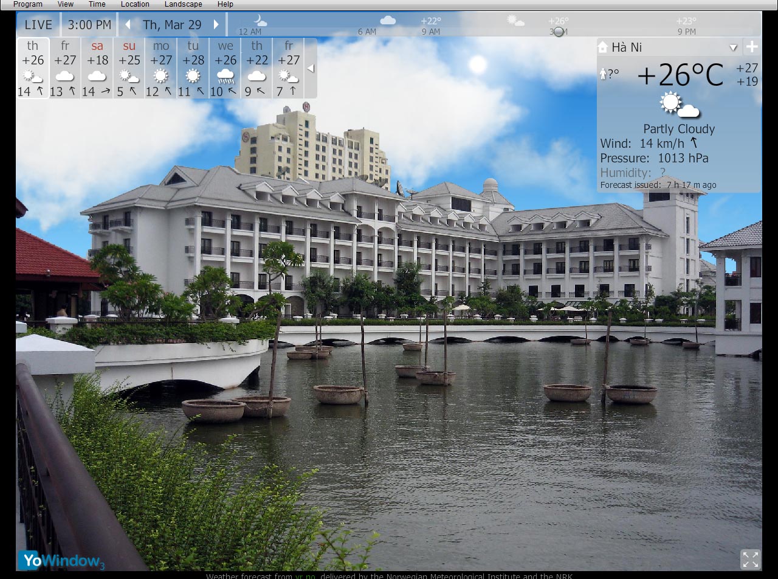Click the plus icon to add location
The image size is (778, 579).
tap(752, 47)
